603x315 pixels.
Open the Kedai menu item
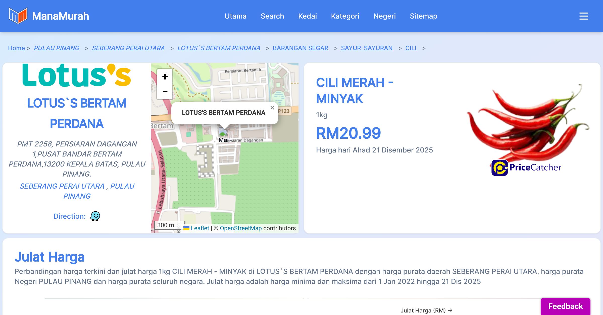point(307,16)
